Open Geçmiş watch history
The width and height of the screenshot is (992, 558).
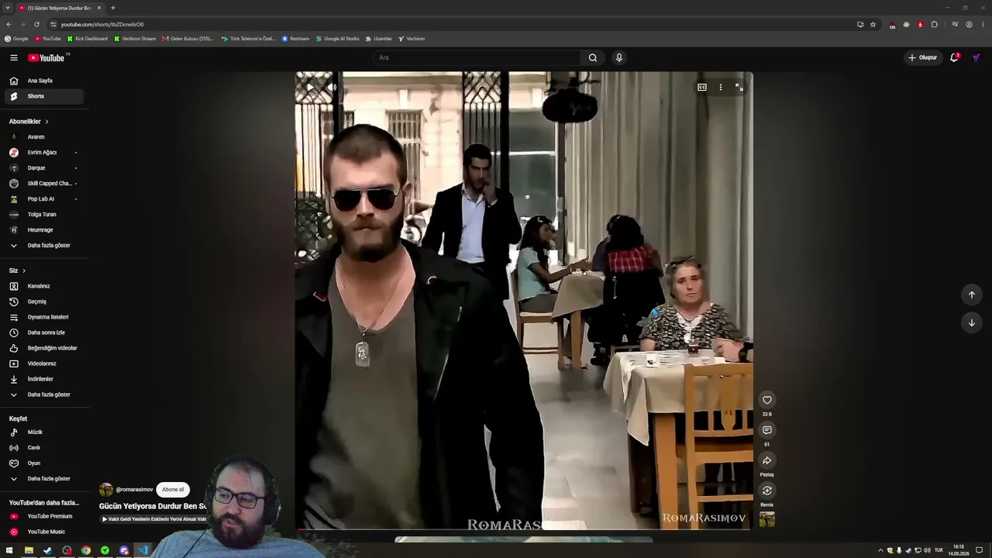43,301
